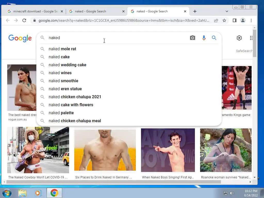Open vogue.com.au source link

18,119
